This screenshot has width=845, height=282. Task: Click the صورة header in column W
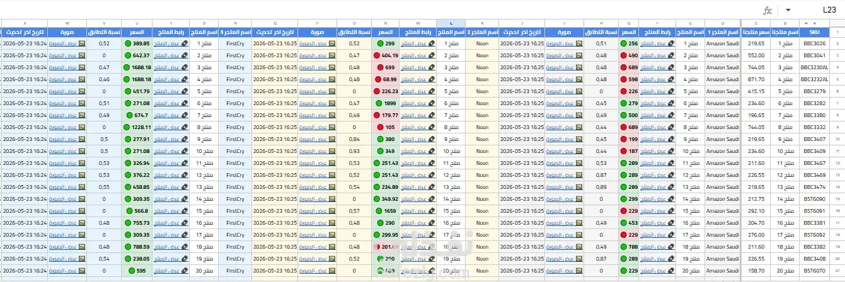(x=67, y=32)
